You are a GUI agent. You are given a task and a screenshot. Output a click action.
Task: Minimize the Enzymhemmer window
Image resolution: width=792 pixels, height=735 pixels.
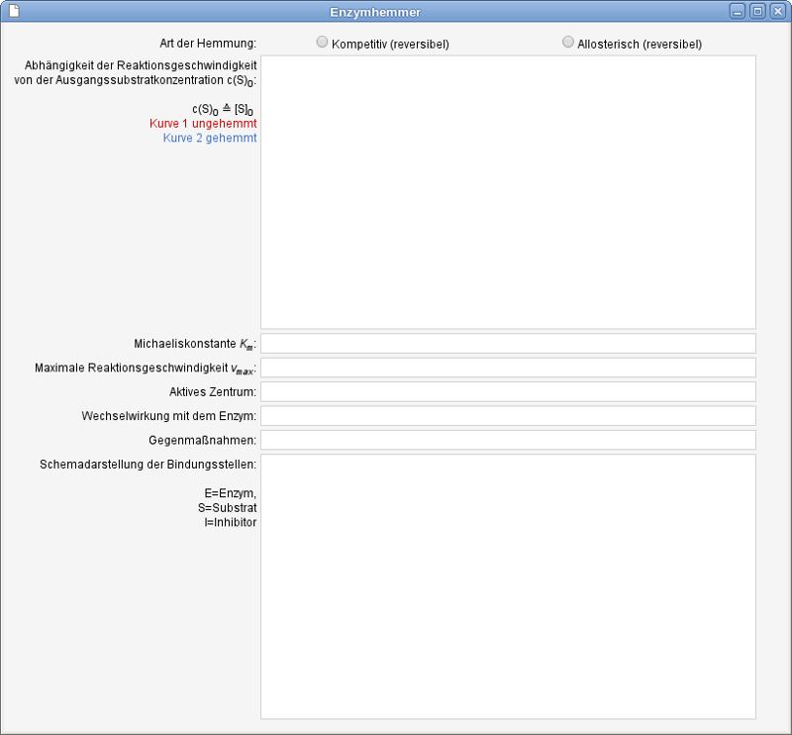738,12
